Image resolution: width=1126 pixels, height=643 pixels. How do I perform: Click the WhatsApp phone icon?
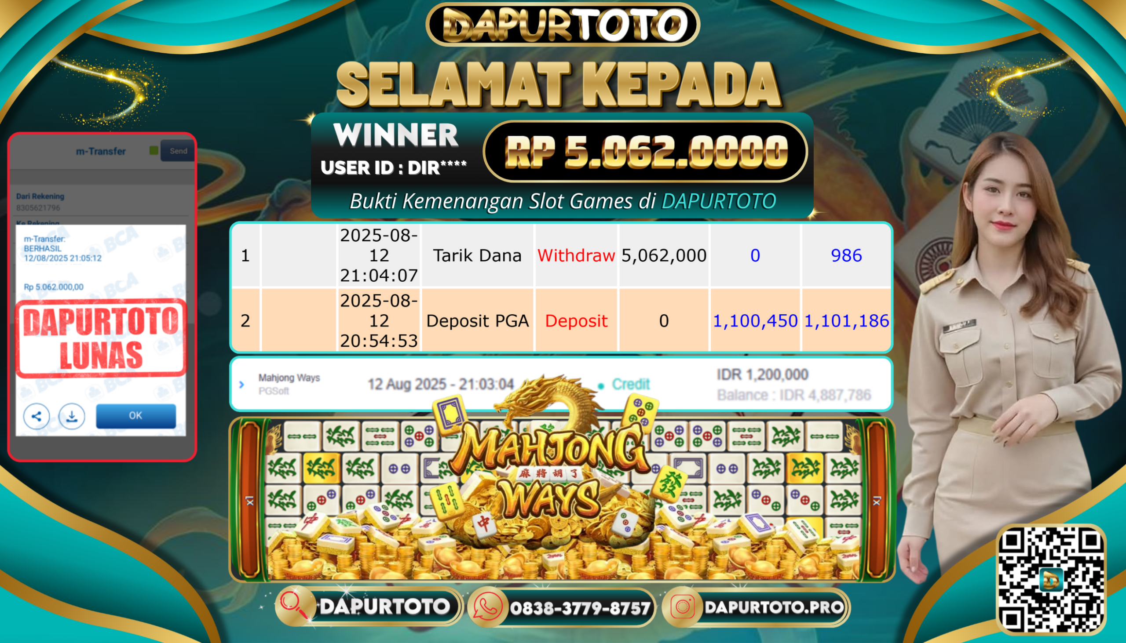(487, 607)
